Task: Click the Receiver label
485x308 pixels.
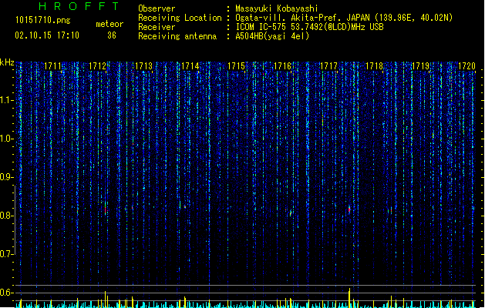Action: tap(157, 27)
